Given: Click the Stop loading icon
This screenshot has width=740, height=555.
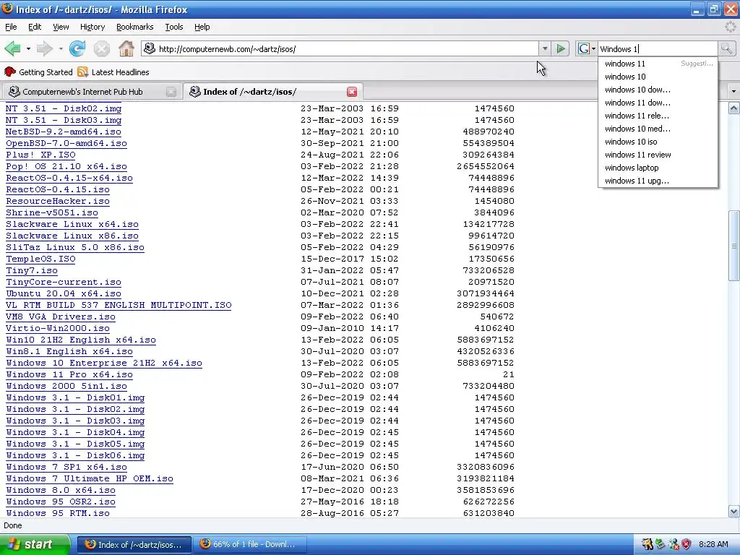Looking at the screenshot, I should (101, 48).
